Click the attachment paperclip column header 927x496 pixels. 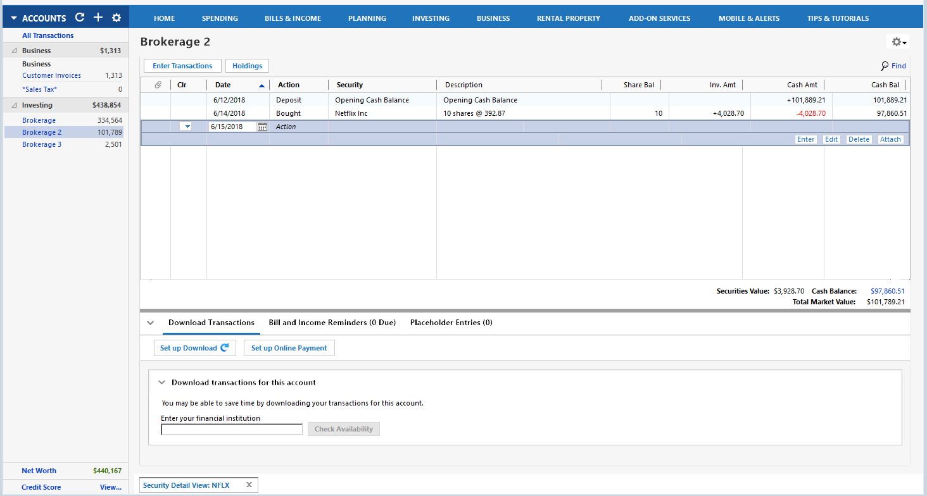pos(158,85)
